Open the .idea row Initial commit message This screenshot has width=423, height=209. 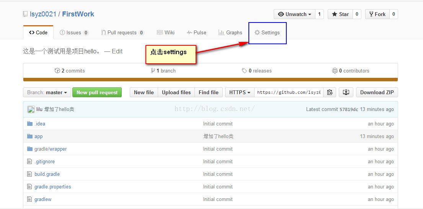coord(218,124)
